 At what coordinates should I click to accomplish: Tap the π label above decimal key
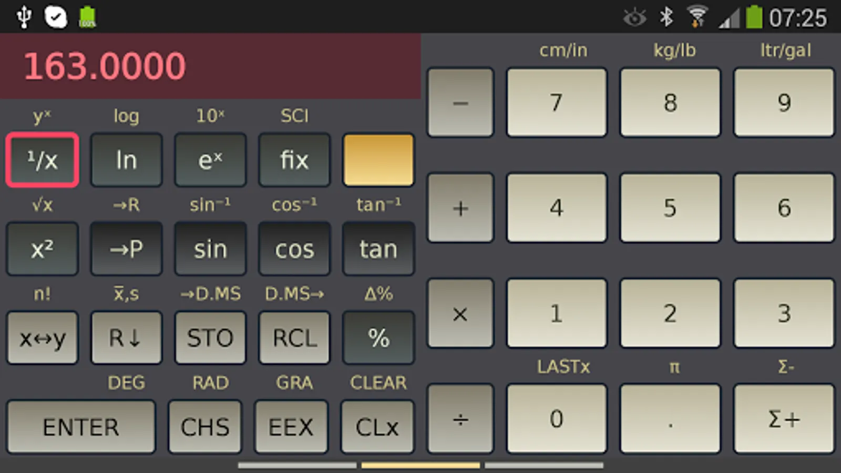click(x=674, y=367)
